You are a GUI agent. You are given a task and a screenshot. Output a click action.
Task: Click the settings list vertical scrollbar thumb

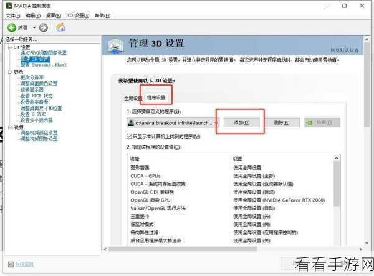pos(337,184)
